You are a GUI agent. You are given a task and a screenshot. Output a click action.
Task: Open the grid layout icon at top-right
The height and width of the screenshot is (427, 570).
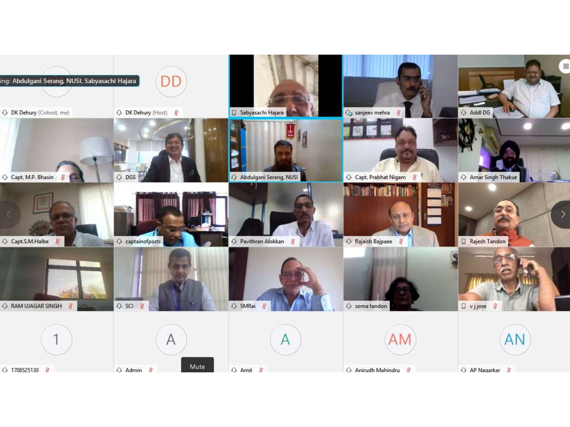(x=565, y=66)
